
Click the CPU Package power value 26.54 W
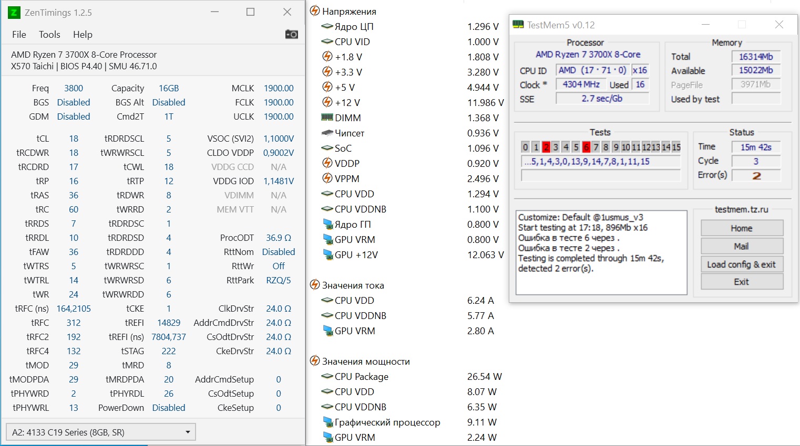pyautogui.click(x=485, y=377)
